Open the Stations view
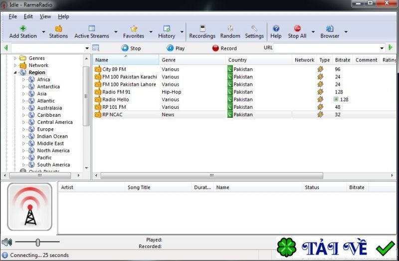This screenshot has height=261, width=399. pos(58,32)
